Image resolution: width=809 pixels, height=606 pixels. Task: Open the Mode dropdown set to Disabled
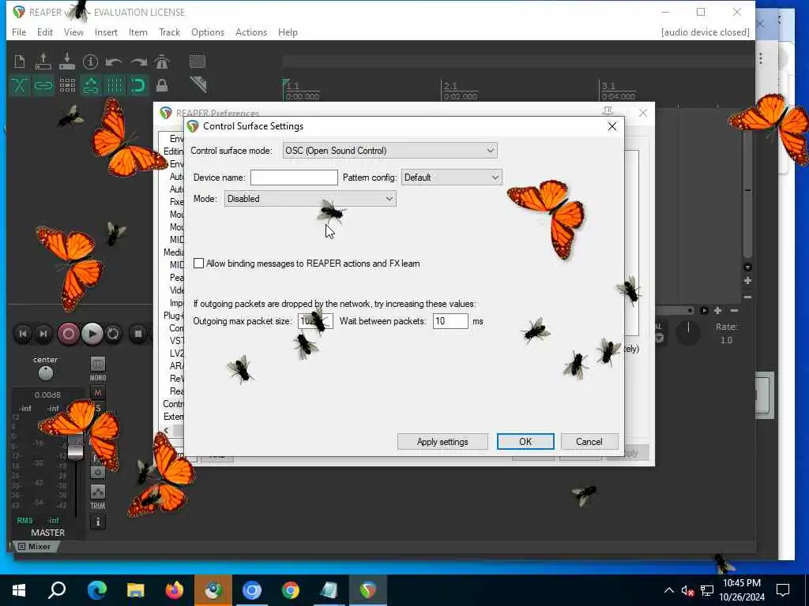pyautogui.click(x=310, y=199)
